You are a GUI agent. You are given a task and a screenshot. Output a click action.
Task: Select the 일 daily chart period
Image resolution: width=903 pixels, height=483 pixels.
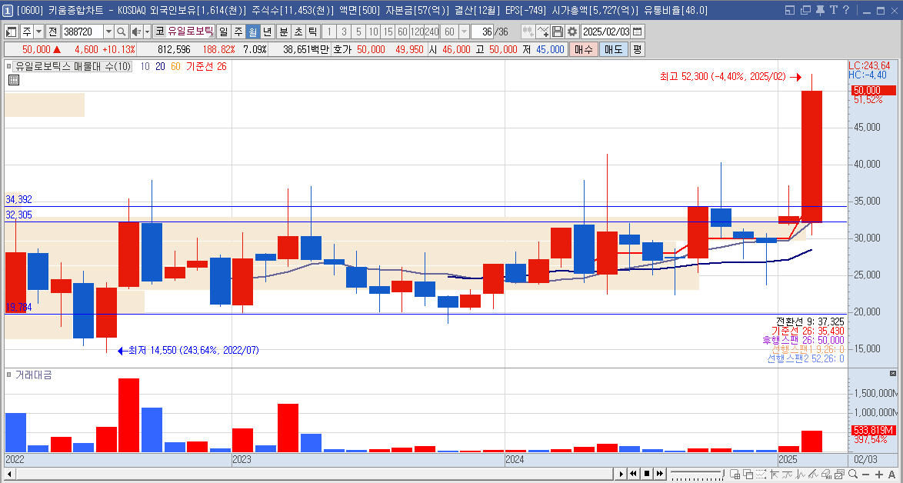click(223, 32)
